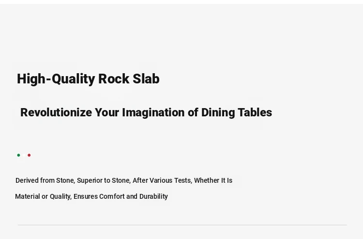The height and width of the screenshot is (239, 363).
Task: Click the white middle dot
Action: pos(24,155)
